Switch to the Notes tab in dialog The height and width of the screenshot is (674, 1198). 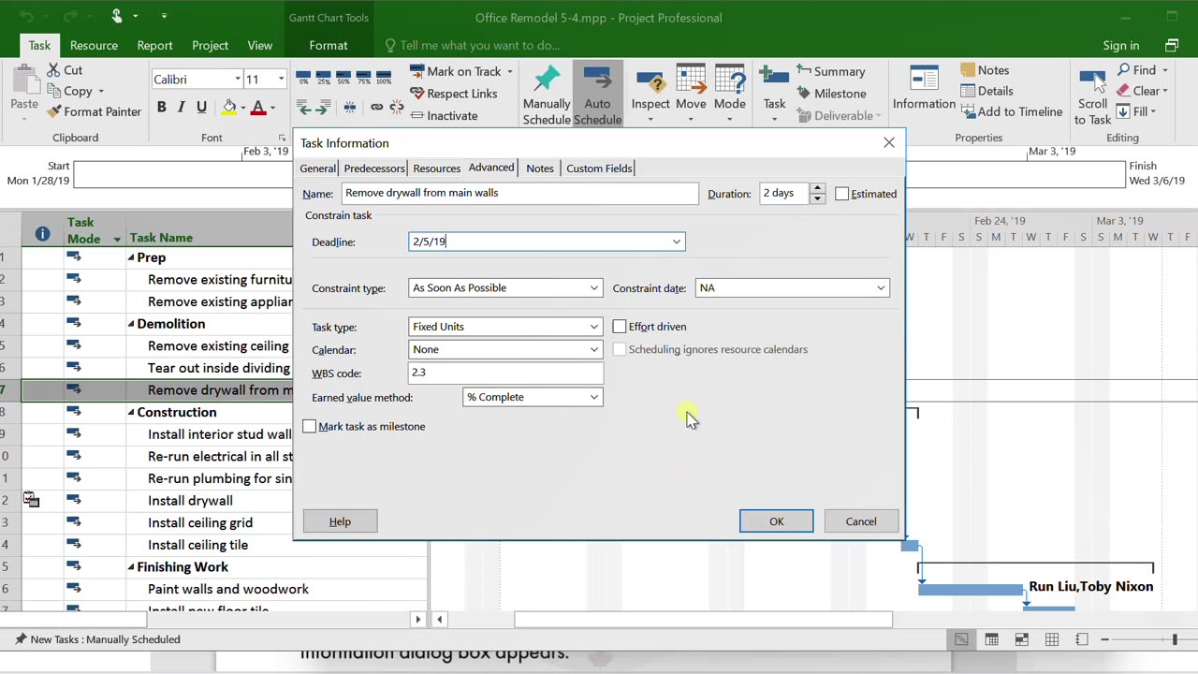coord(540,168)
